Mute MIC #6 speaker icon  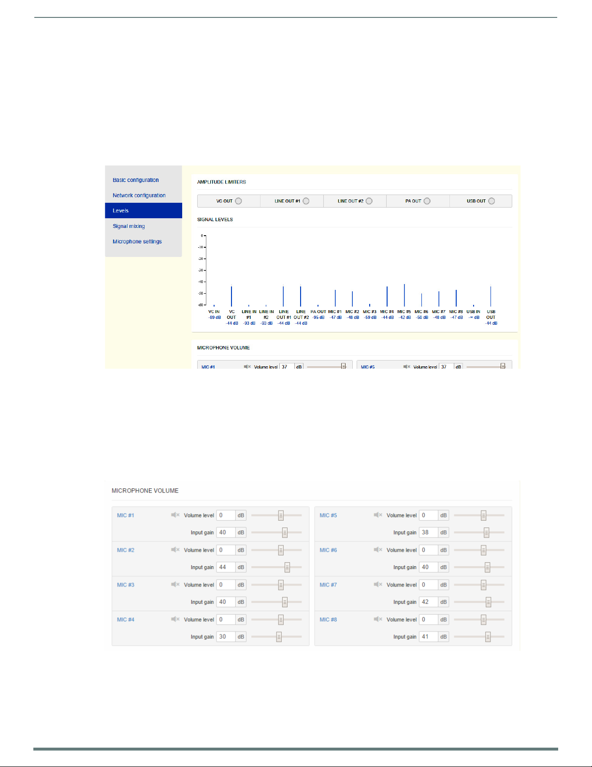click(x=378, y=550)
